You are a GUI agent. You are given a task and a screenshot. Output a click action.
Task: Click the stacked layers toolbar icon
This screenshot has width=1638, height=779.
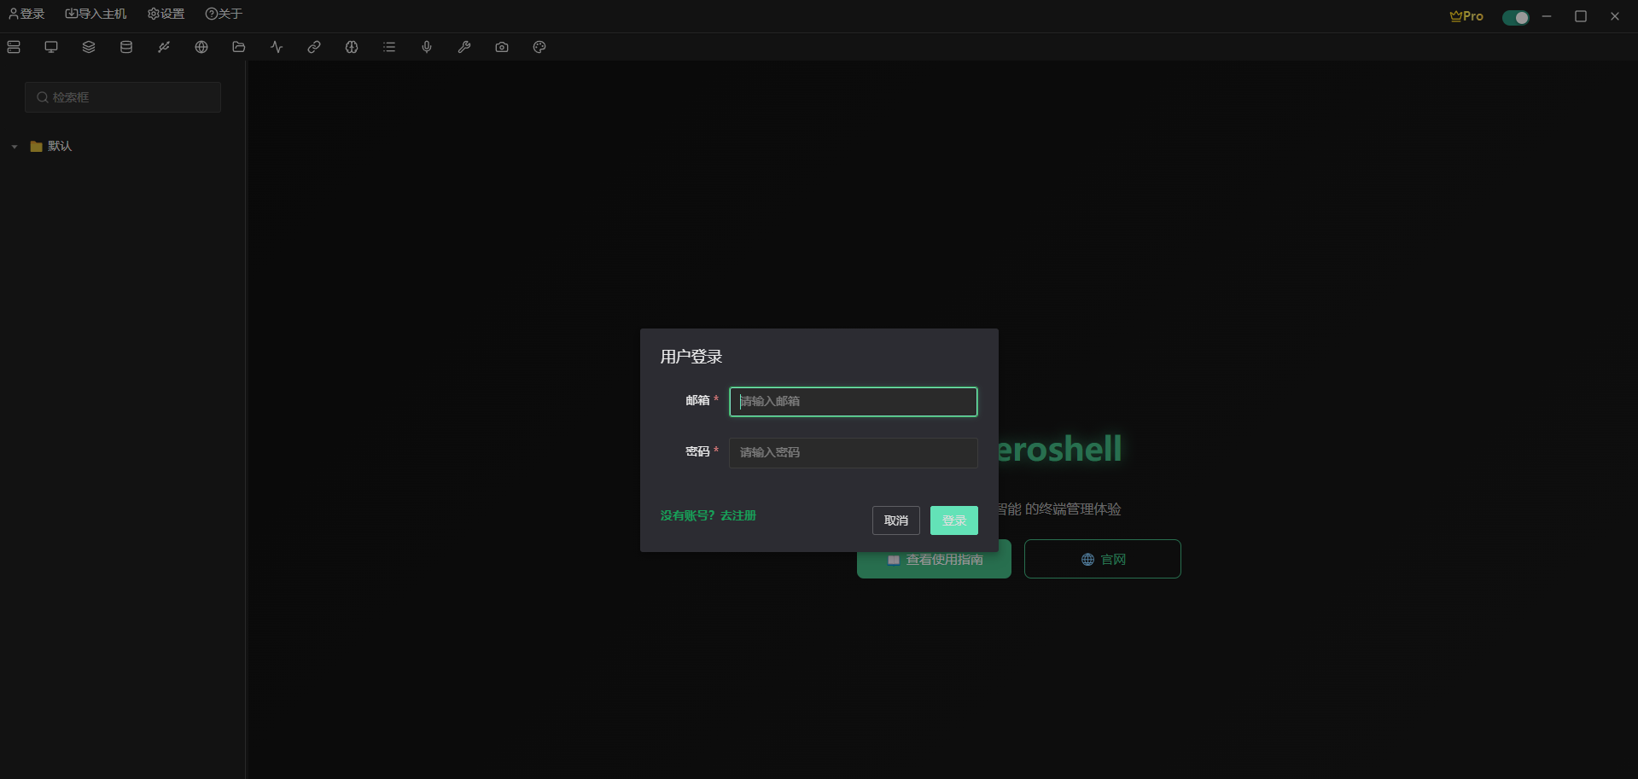[89, 47]
